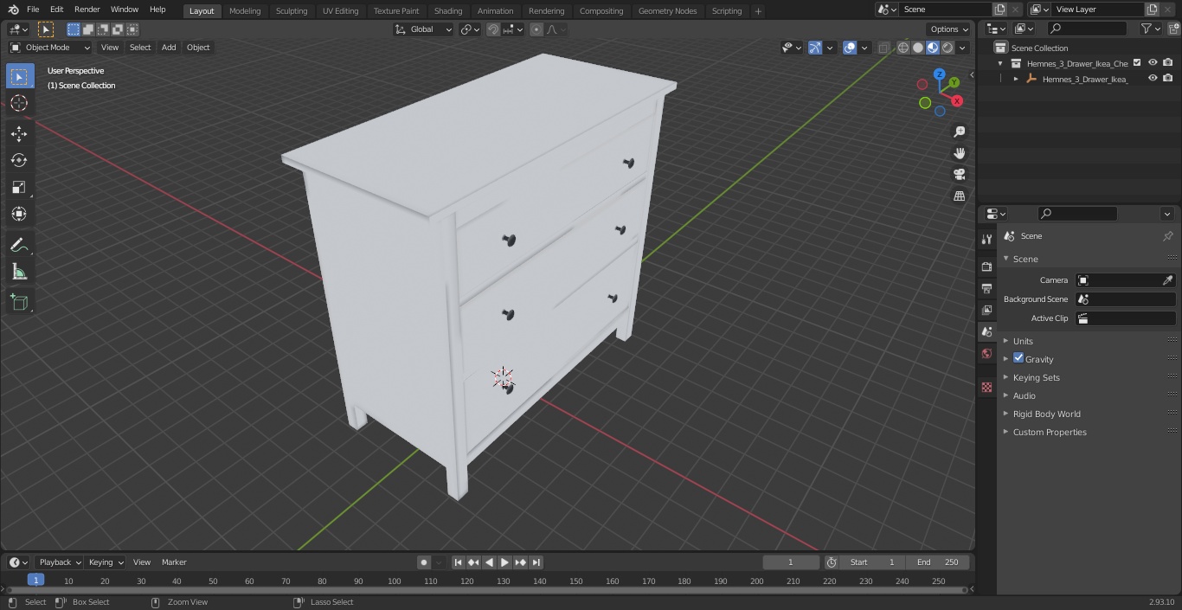The height and width of the screenshot is (610, 1182).
Task: Toggle proportional editing in header
Action: point(536,29)
